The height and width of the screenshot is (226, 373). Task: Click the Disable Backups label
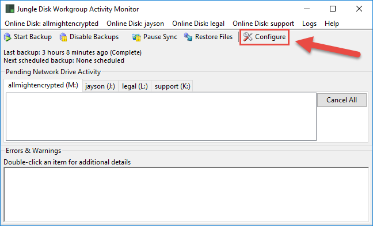(x=94, y=37)
